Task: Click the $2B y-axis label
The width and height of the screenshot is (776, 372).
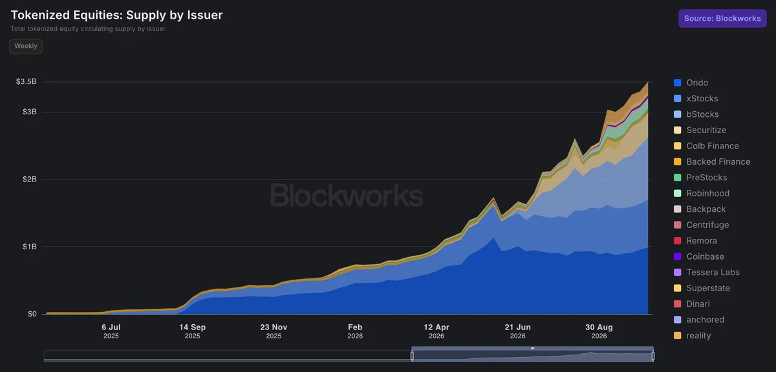Action: click(29, 180)
